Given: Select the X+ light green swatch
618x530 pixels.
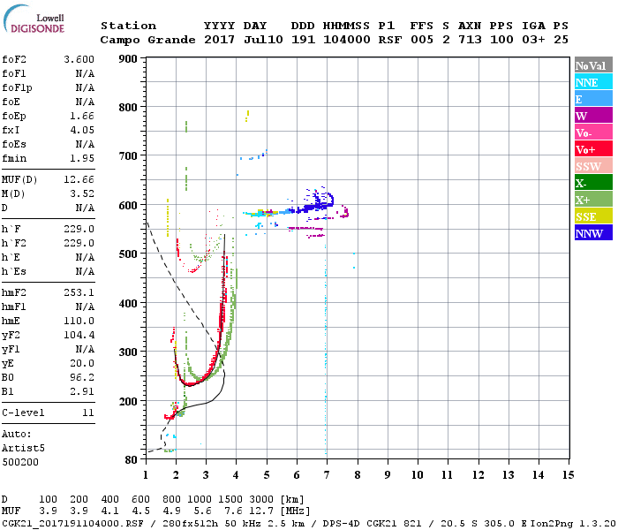Looking at the screenshot, I should pos(593,199).
